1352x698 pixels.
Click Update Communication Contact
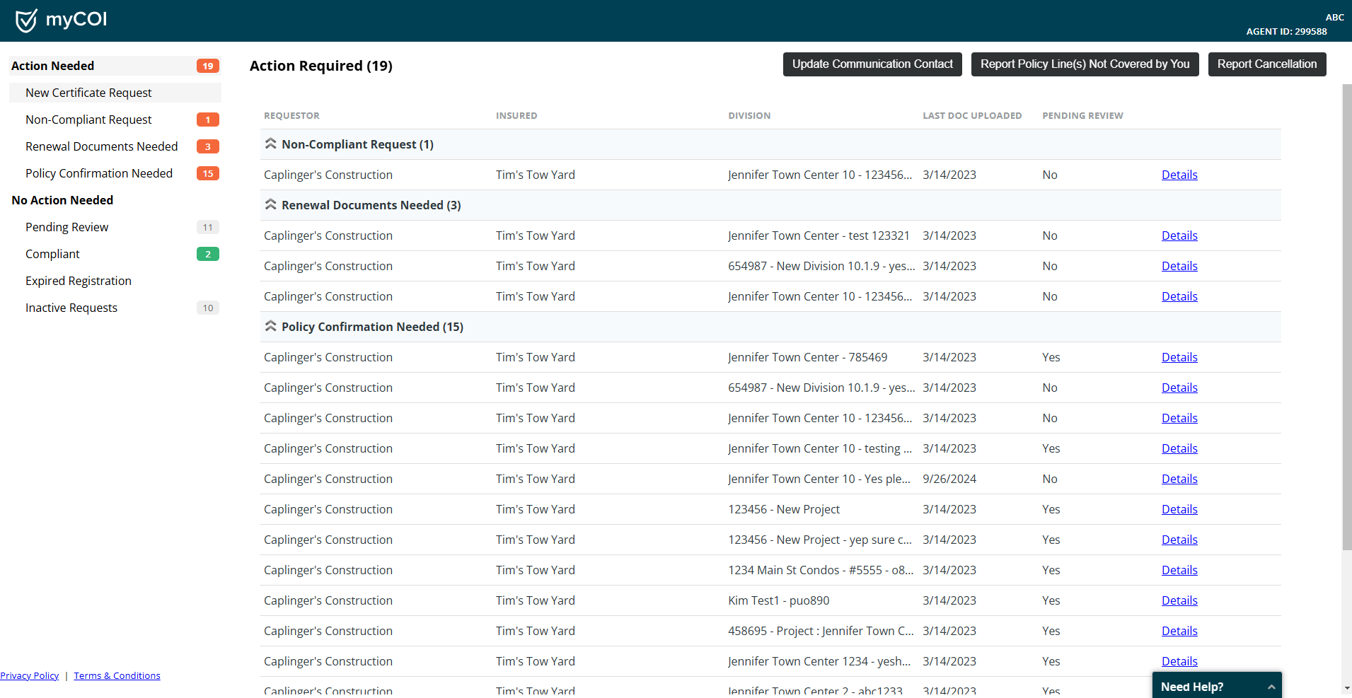tap(872, 64)
